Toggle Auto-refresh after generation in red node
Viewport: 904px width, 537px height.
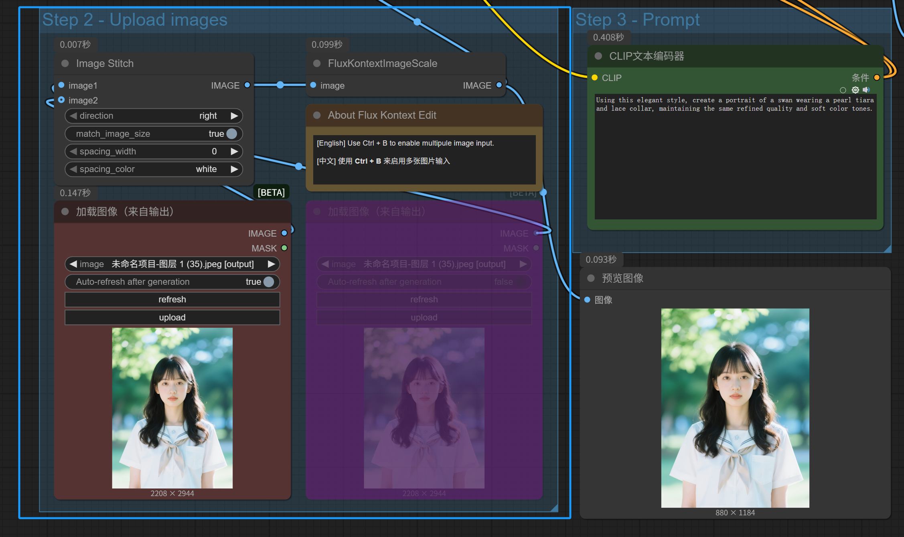tap(269, 282)
